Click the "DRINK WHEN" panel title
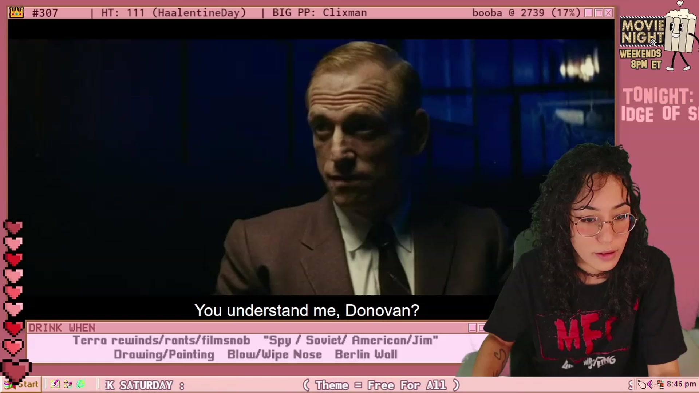 tap(62, 328)
